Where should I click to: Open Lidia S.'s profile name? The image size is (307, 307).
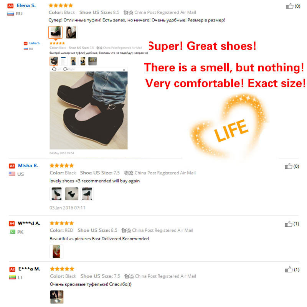[x=35, y=43]
